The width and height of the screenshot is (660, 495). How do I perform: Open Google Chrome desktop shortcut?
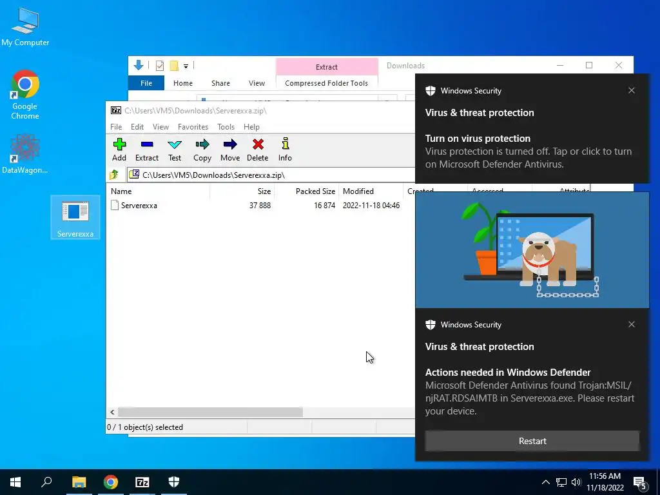tap(25, 95)
